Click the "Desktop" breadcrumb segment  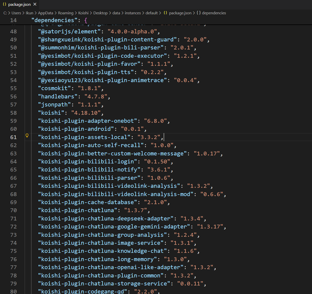click(x=100, y=13)
